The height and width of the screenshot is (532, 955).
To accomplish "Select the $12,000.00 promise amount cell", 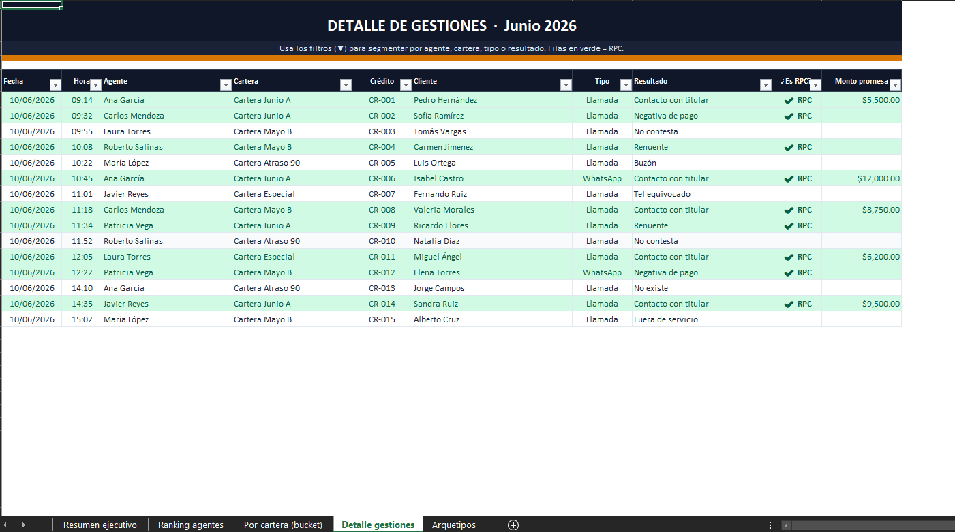I will coord(862,178).
